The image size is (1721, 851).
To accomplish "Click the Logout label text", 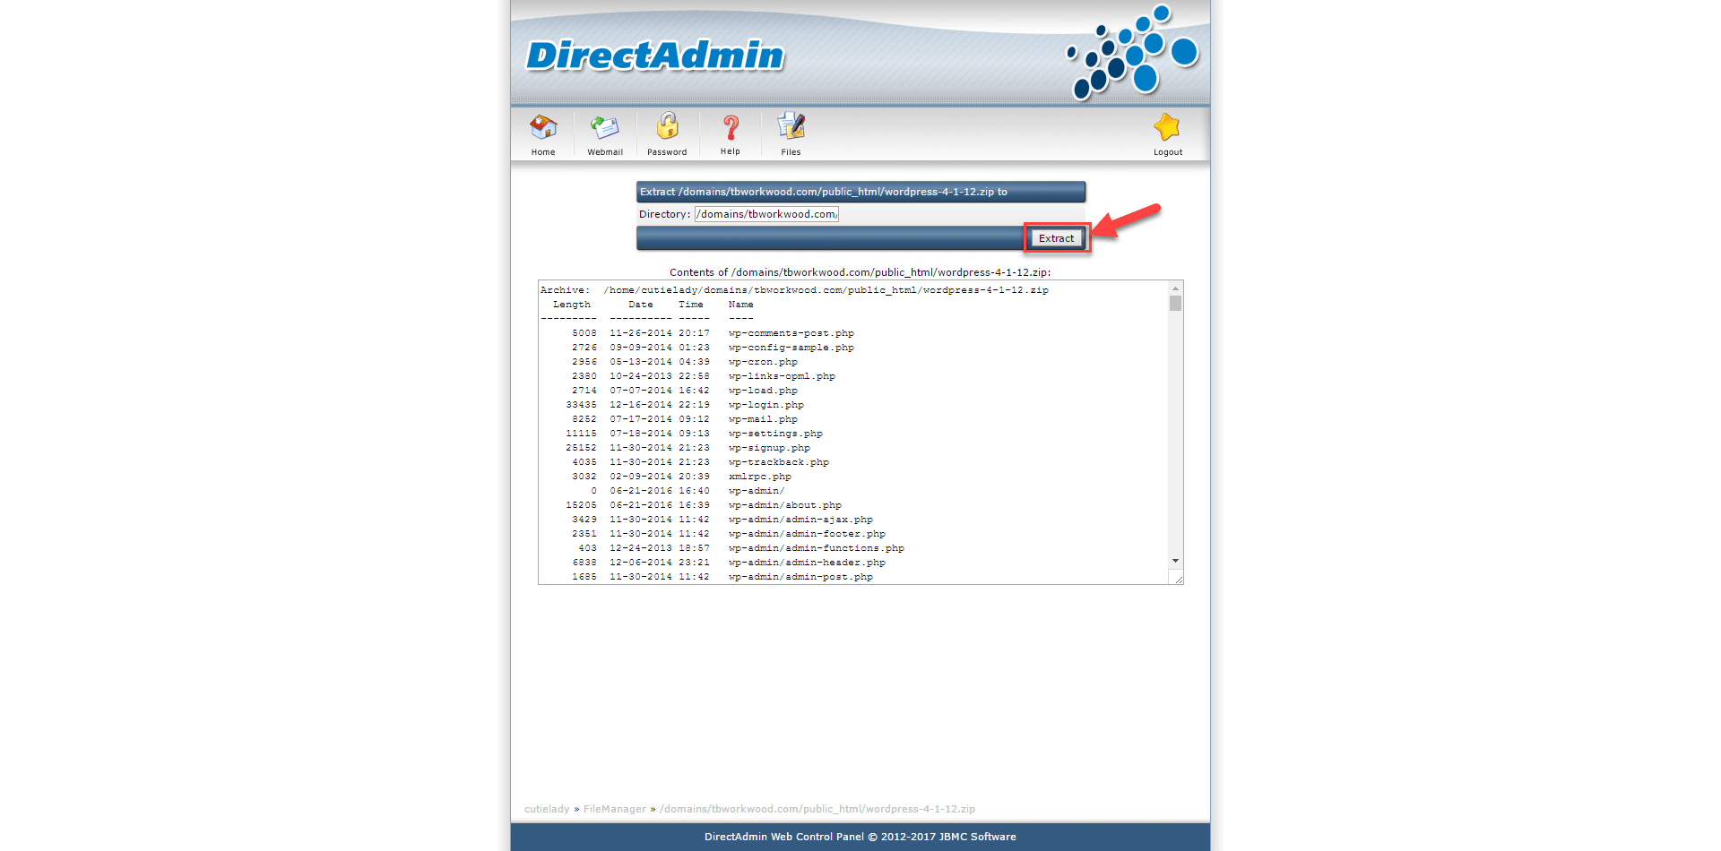I will [1168, 152].
